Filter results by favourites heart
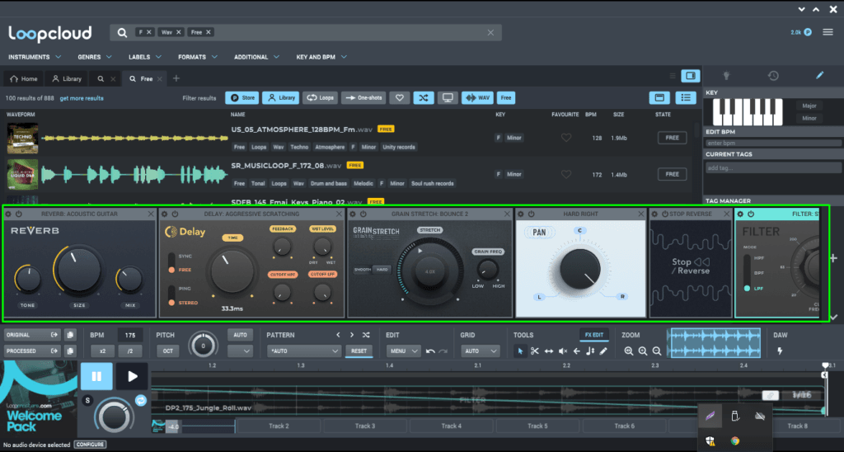Screen dimensions: 844x452 tap(400, 97)
